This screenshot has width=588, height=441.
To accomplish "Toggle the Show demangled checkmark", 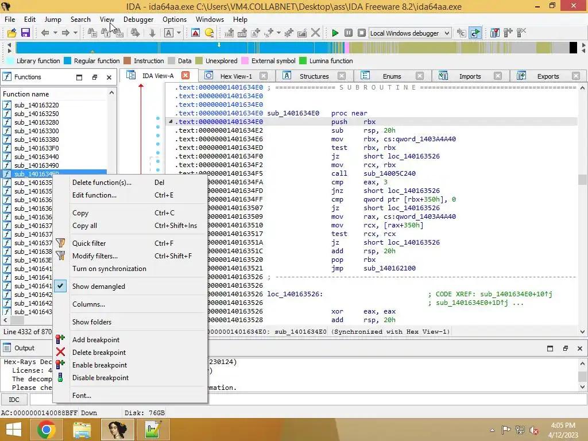I will point(61,287).
